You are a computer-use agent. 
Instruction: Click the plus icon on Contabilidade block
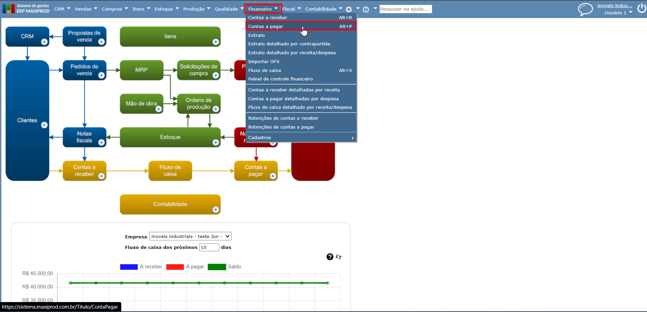216,209
